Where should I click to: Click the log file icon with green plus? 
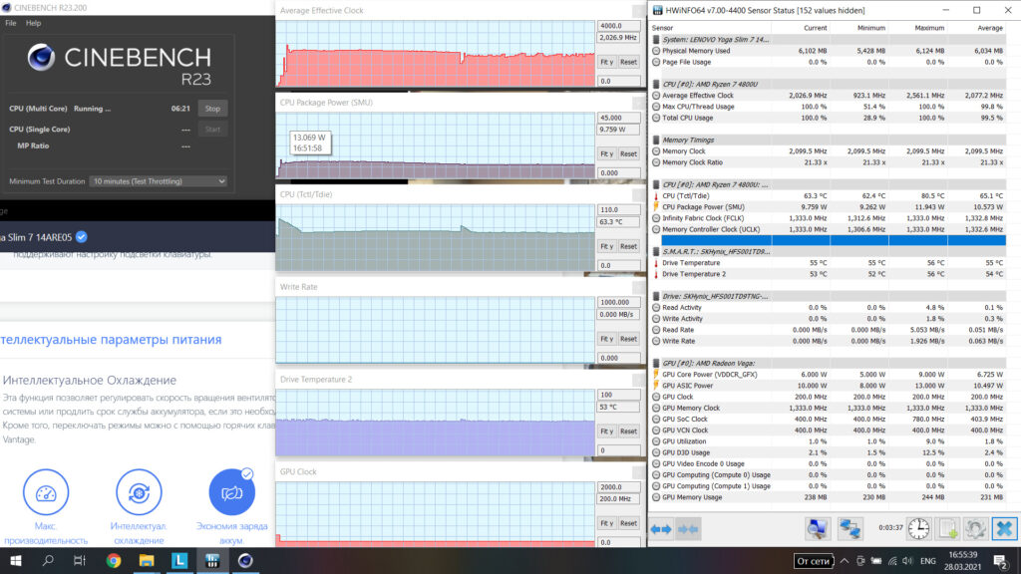947,528
